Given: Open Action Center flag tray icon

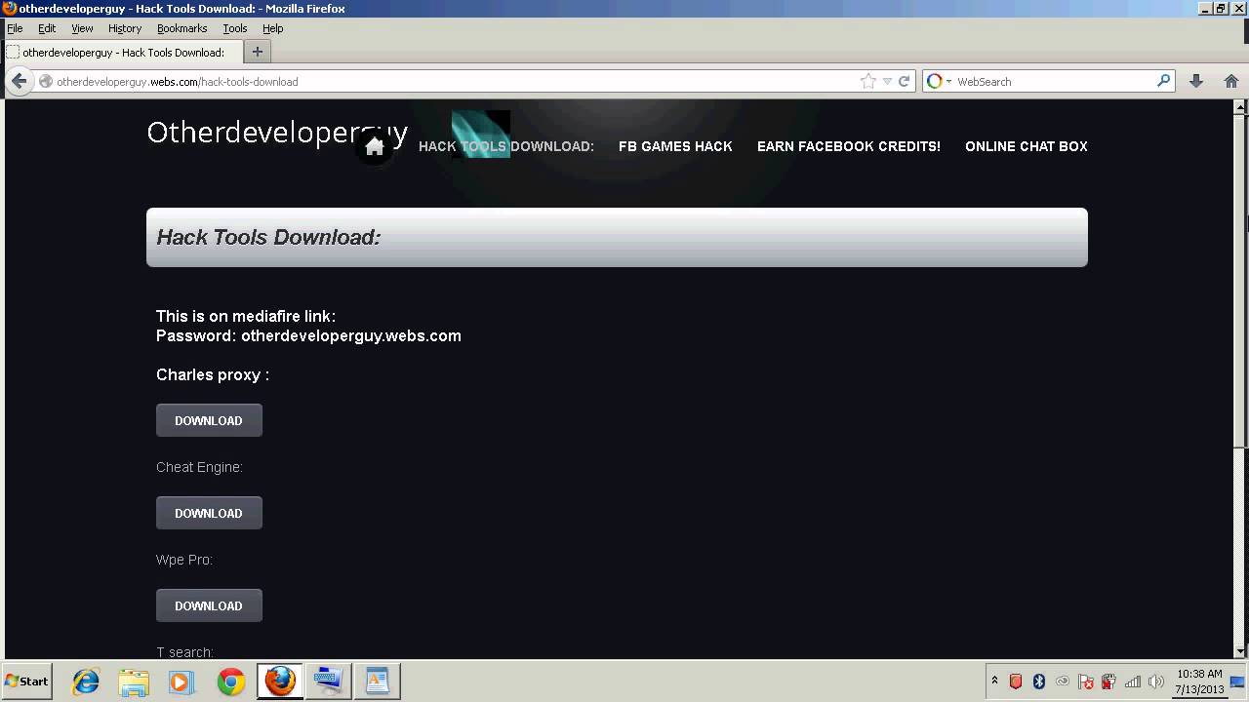Looking at the screenshot, I should click(1086, 682).
